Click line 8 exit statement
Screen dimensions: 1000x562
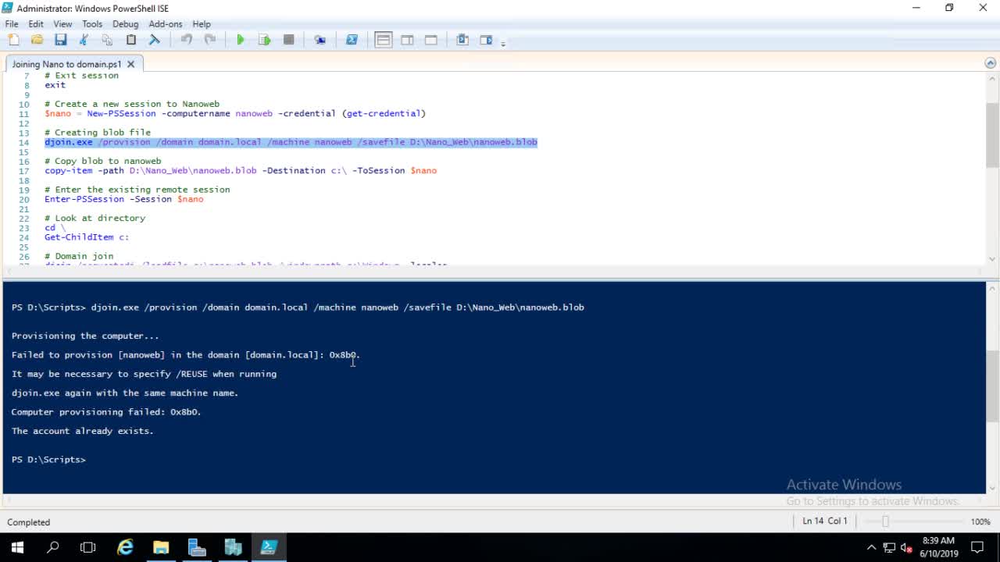(x=55, y=85)
